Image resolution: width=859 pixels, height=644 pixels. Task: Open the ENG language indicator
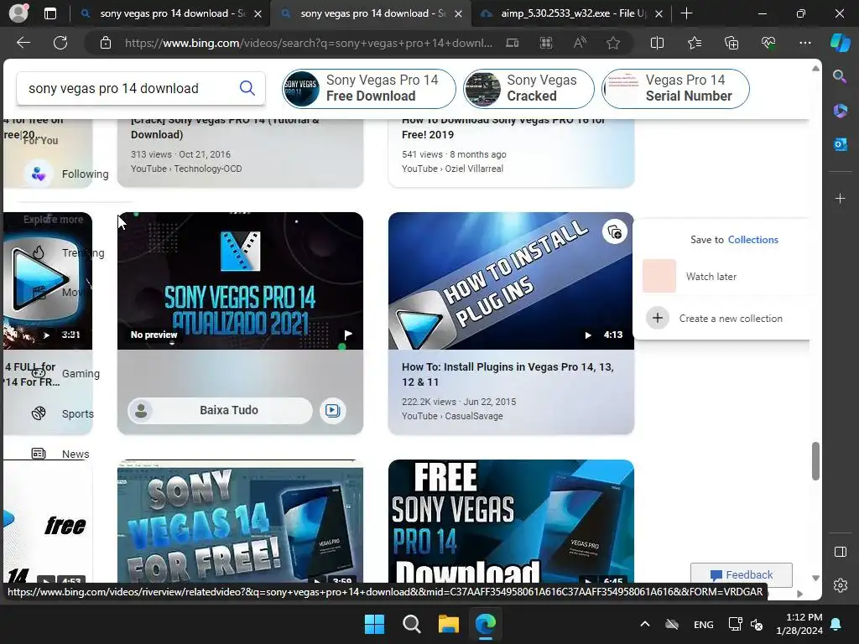point(704,624)
